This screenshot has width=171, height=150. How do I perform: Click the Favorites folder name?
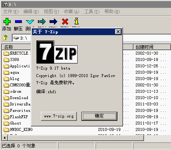[x=20, y=110]
